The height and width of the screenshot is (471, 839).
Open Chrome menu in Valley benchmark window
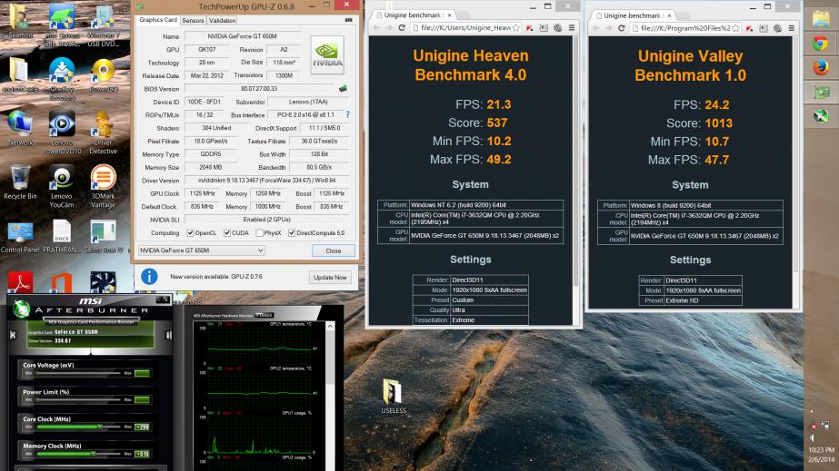pyautogui.click(x=794, y=28)
